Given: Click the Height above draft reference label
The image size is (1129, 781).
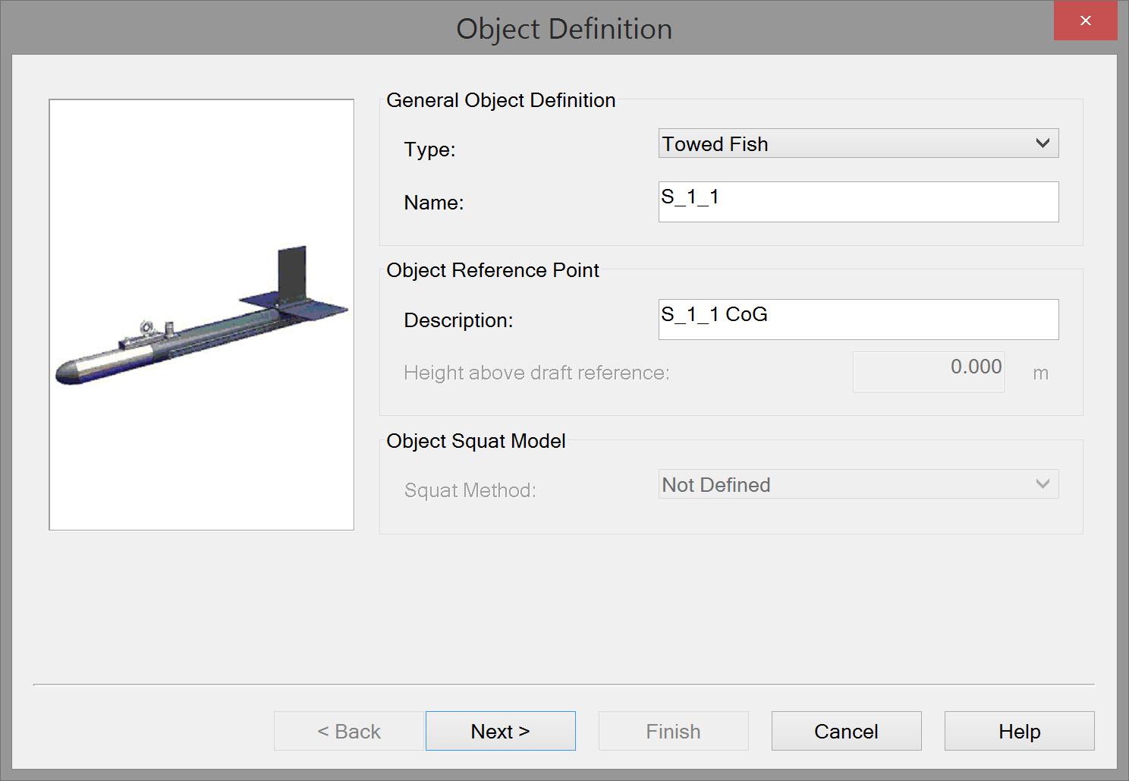Looking at the screenshot, I should click(x=536, y=373).
